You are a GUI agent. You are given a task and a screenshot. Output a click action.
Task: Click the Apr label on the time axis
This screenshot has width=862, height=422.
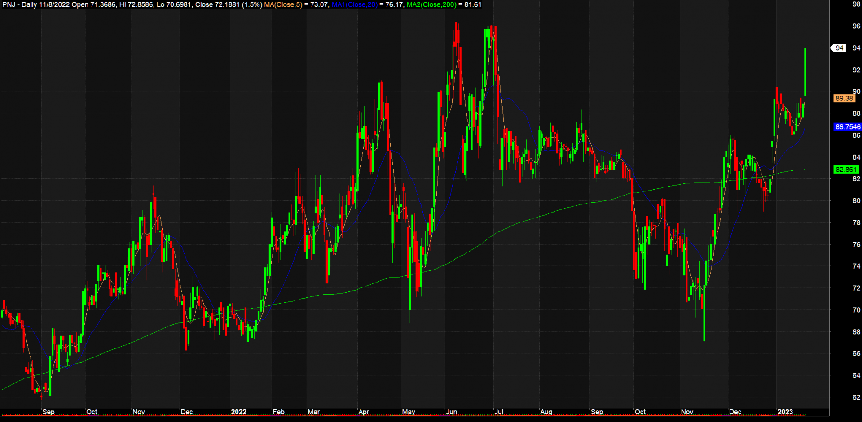(x=363, y=412)
